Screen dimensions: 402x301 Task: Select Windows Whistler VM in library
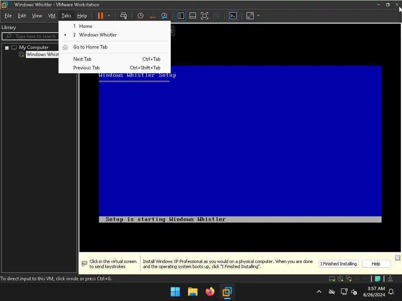(42, 54)
